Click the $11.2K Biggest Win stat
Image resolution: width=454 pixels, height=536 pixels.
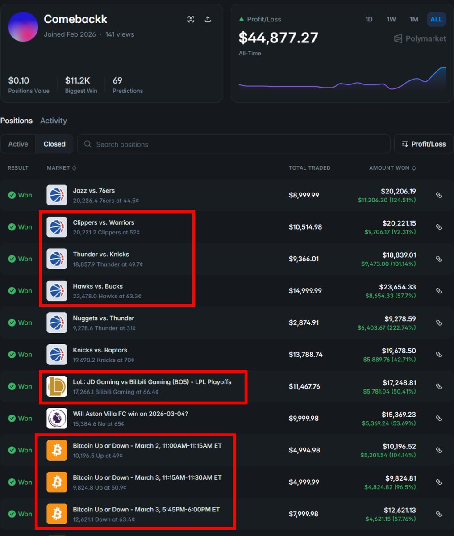(81, 84)
